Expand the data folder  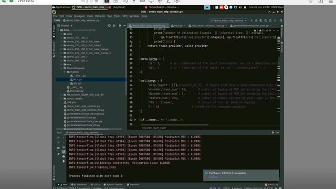(x=61, y=34)
